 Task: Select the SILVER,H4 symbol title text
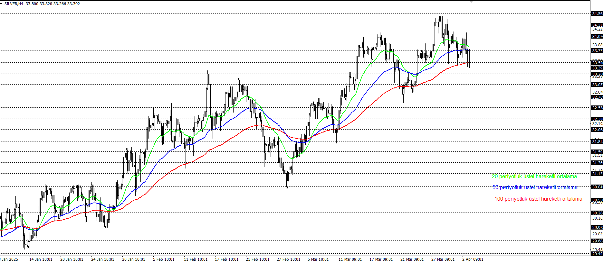coord(14,4)
